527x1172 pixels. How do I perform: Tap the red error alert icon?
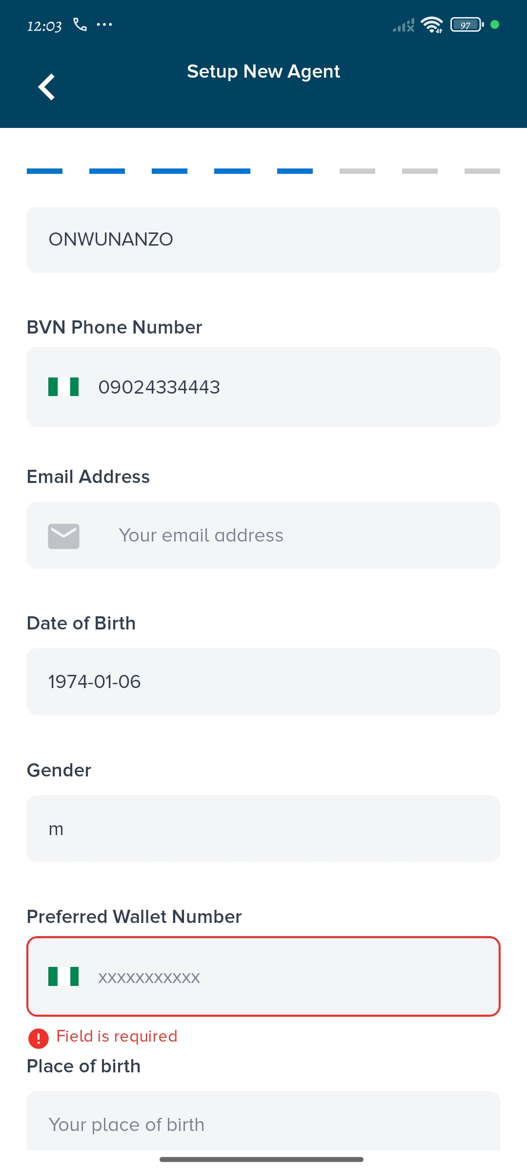39,1038
